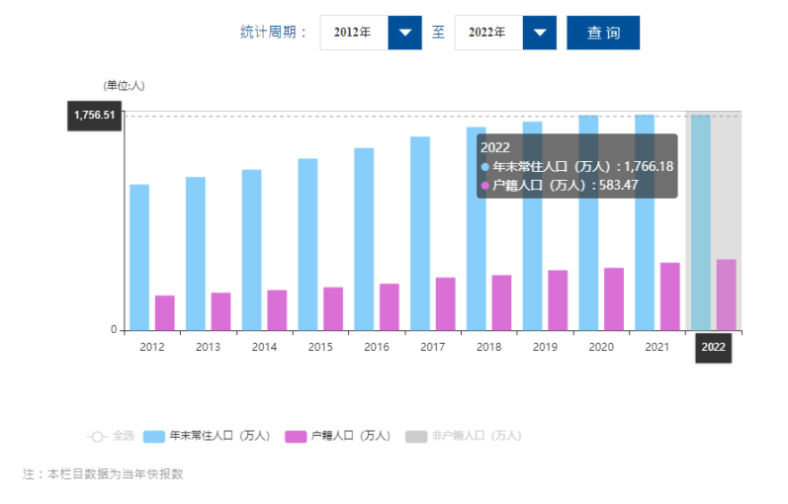Click the blue bar for 2017
Viewport: 788px width, 504px height.
click(x=420, y=233)
